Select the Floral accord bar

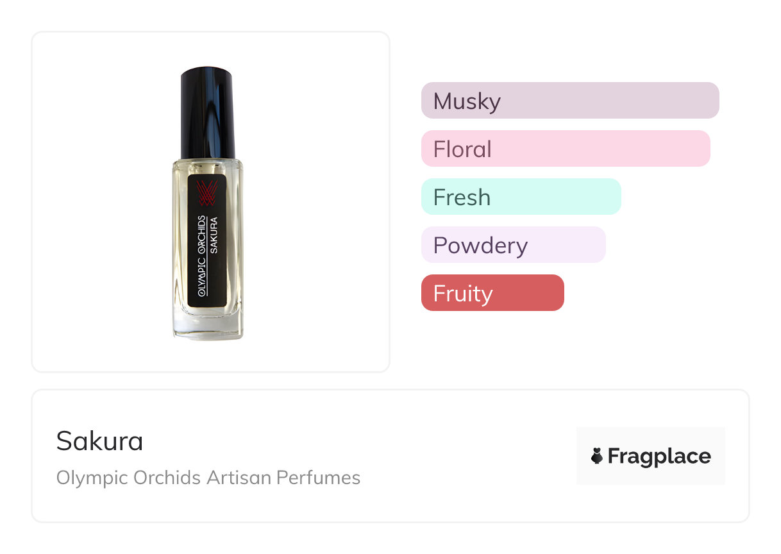(x=566, y=149)
